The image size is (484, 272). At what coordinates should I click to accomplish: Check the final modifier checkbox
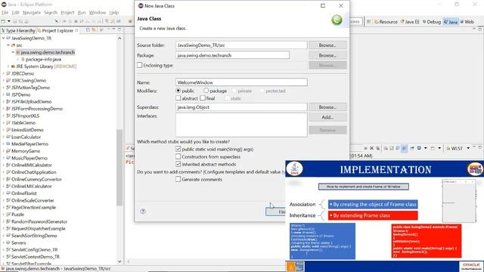(203, 98)
